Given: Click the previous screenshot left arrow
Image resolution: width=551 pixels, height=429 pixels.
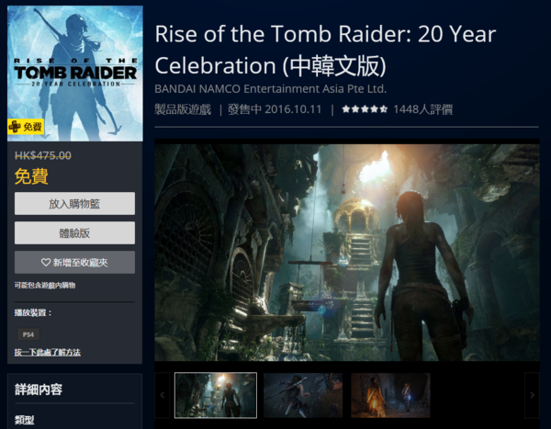Looking at the screenshot, I should point(163,395).
